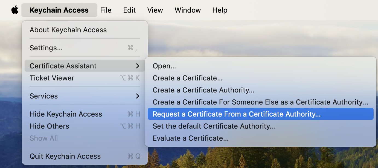378x168 pixels.
Task: Choose Evaluate a Certificate…
Action: [190, 138]
